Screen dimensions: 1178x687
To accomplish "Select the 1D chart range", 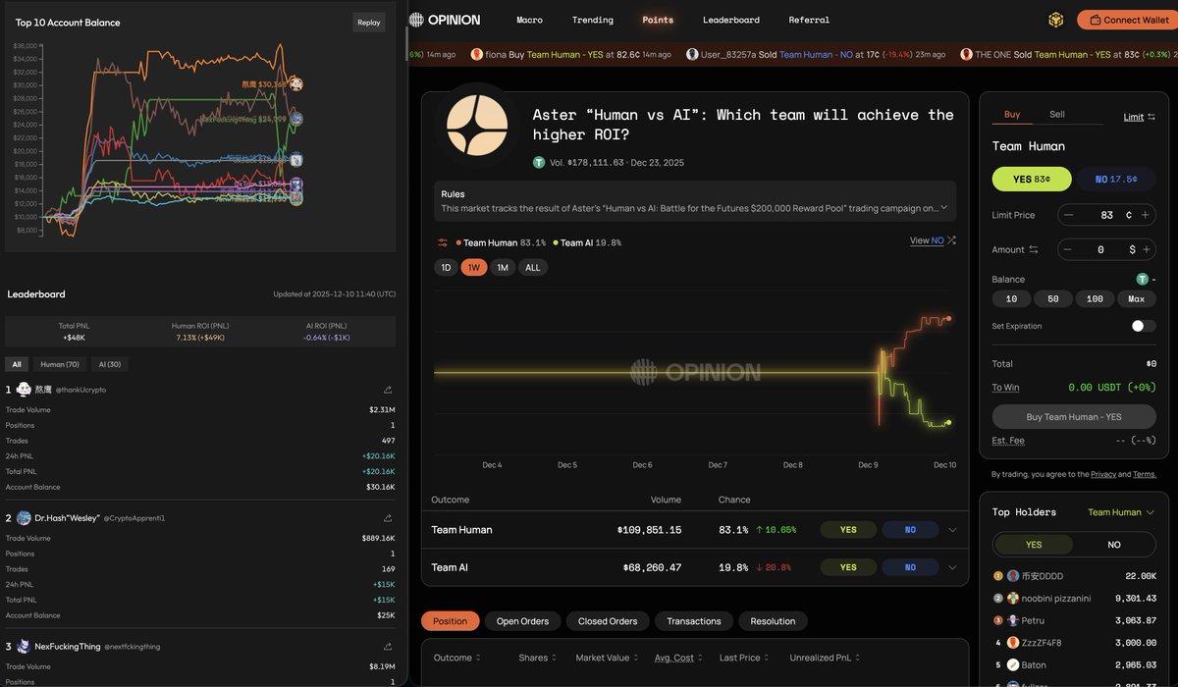I will point(446,268).
